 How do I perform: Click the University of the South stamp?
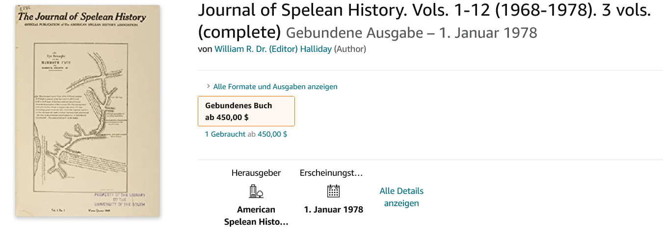[120, 199]
